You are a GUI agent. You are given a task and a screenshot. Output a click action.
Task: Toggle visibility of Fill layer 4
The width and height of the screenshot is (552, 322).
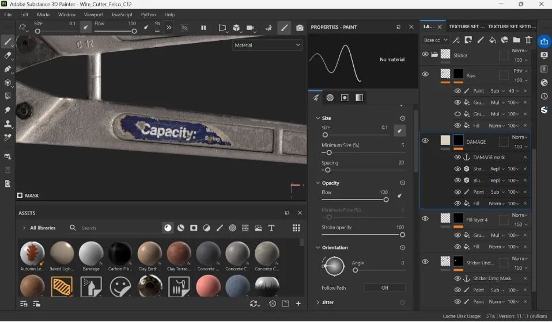[425, 218]
